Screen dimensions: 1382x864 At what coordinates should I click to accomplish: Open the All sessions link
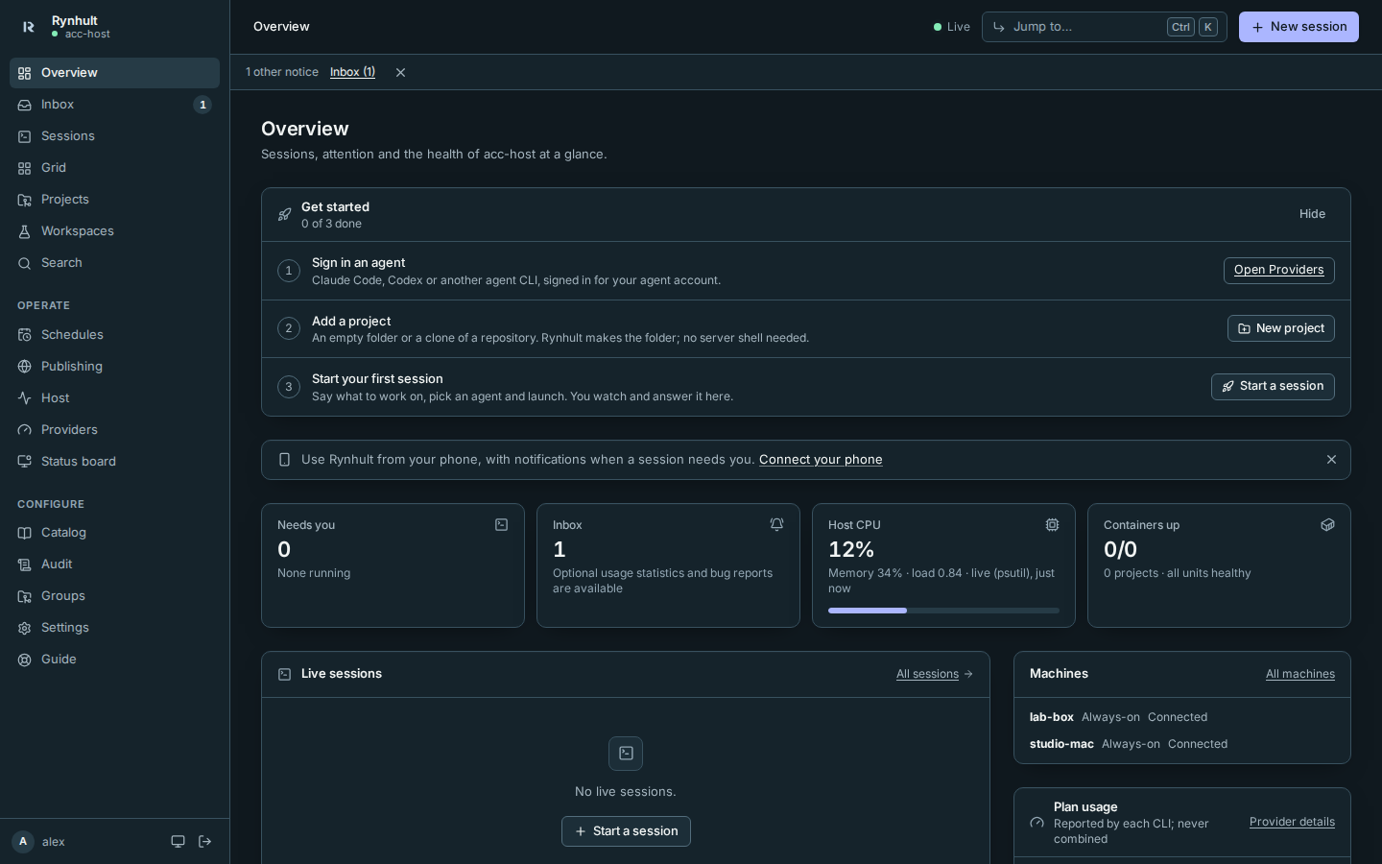(x=935, y=674)
